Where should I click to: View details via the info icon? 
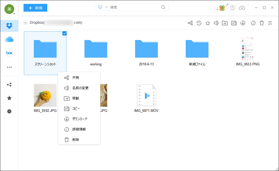click(x=253, y=23)
